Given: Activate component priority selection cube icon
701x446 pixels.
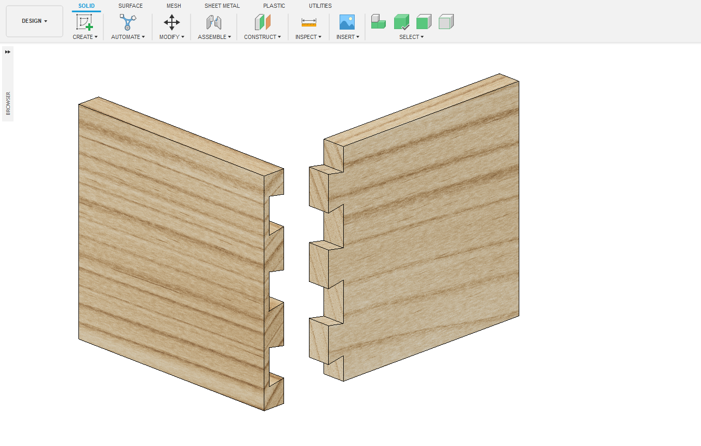Looking at the screenshot, I should [x=378, y=22].
